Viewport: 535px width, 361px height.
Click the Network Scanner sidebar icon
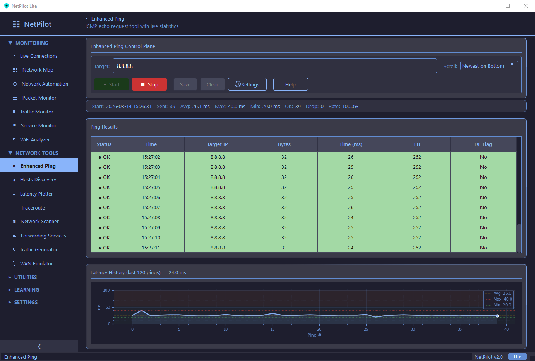[14, 222]
